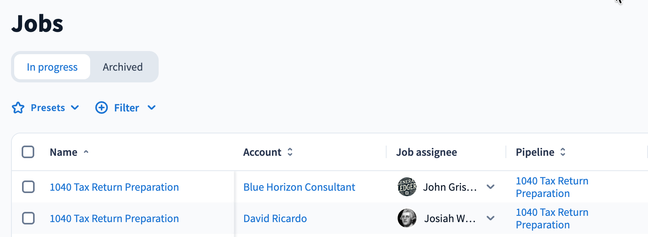Sort by Name using the arrow icon
Viewport: 648px width, 237px height.
point(86,152)
